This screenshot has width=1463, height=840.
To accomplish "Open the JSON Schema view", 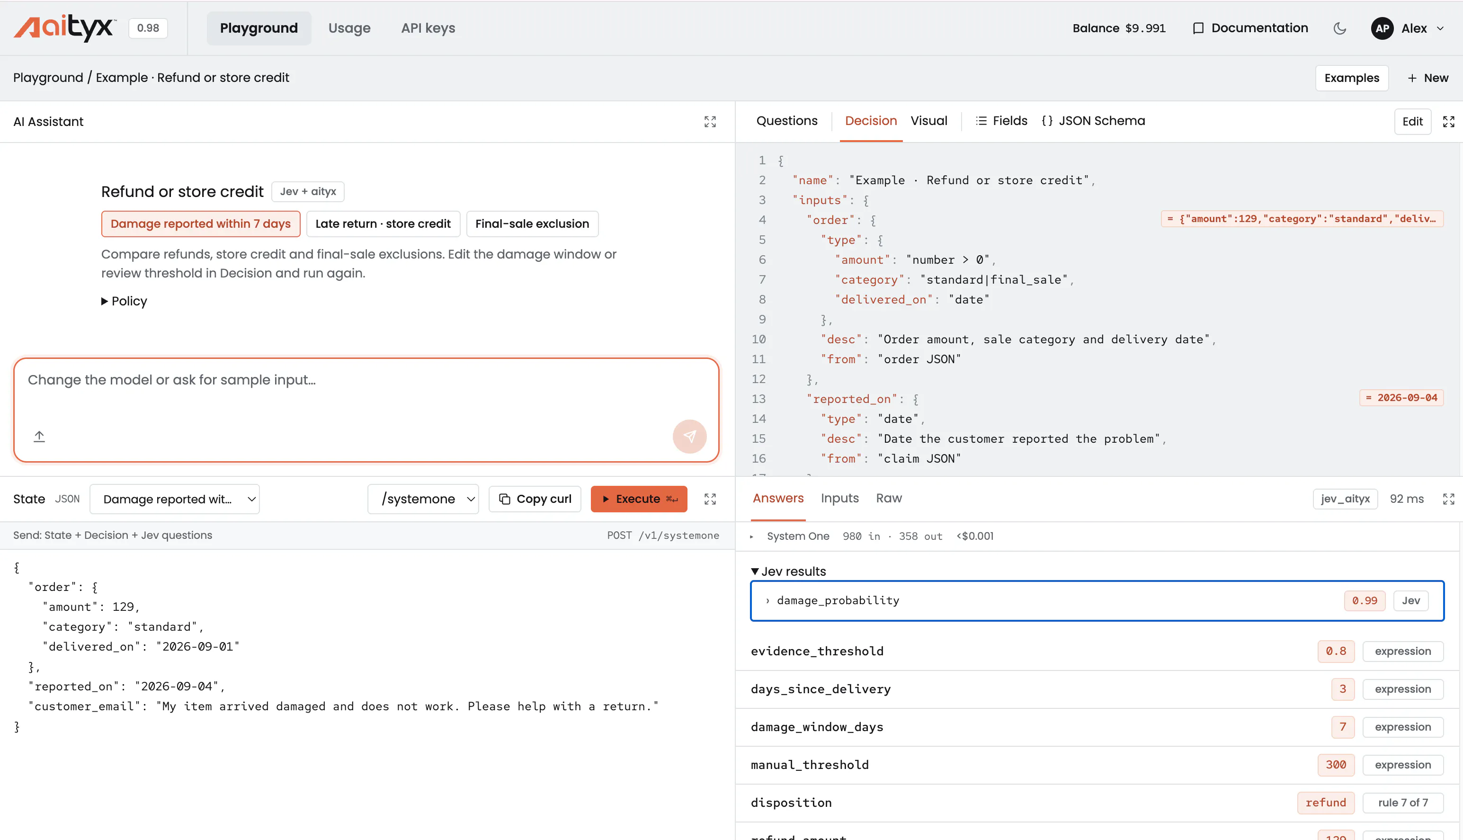I will click(x=1093, y=121).
